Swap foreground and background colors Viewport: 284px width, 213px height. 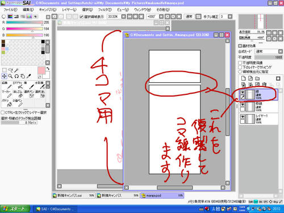pyautogui.click(x=48, y=69)
